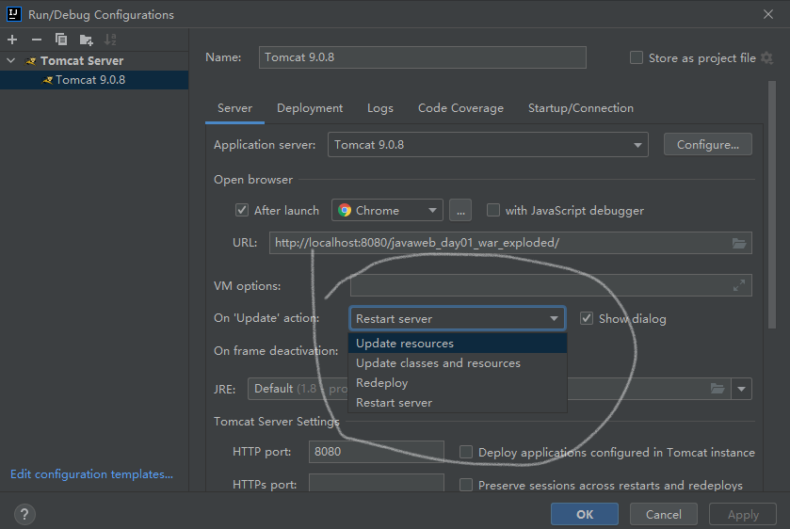The image size is (790, 529).
Task: Click the Apply button
Action: click(x=743, y=514)
